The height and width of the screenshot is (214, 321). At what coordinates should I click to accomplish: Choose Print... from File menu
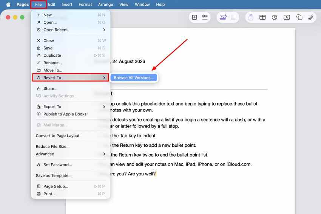point(71,194)
